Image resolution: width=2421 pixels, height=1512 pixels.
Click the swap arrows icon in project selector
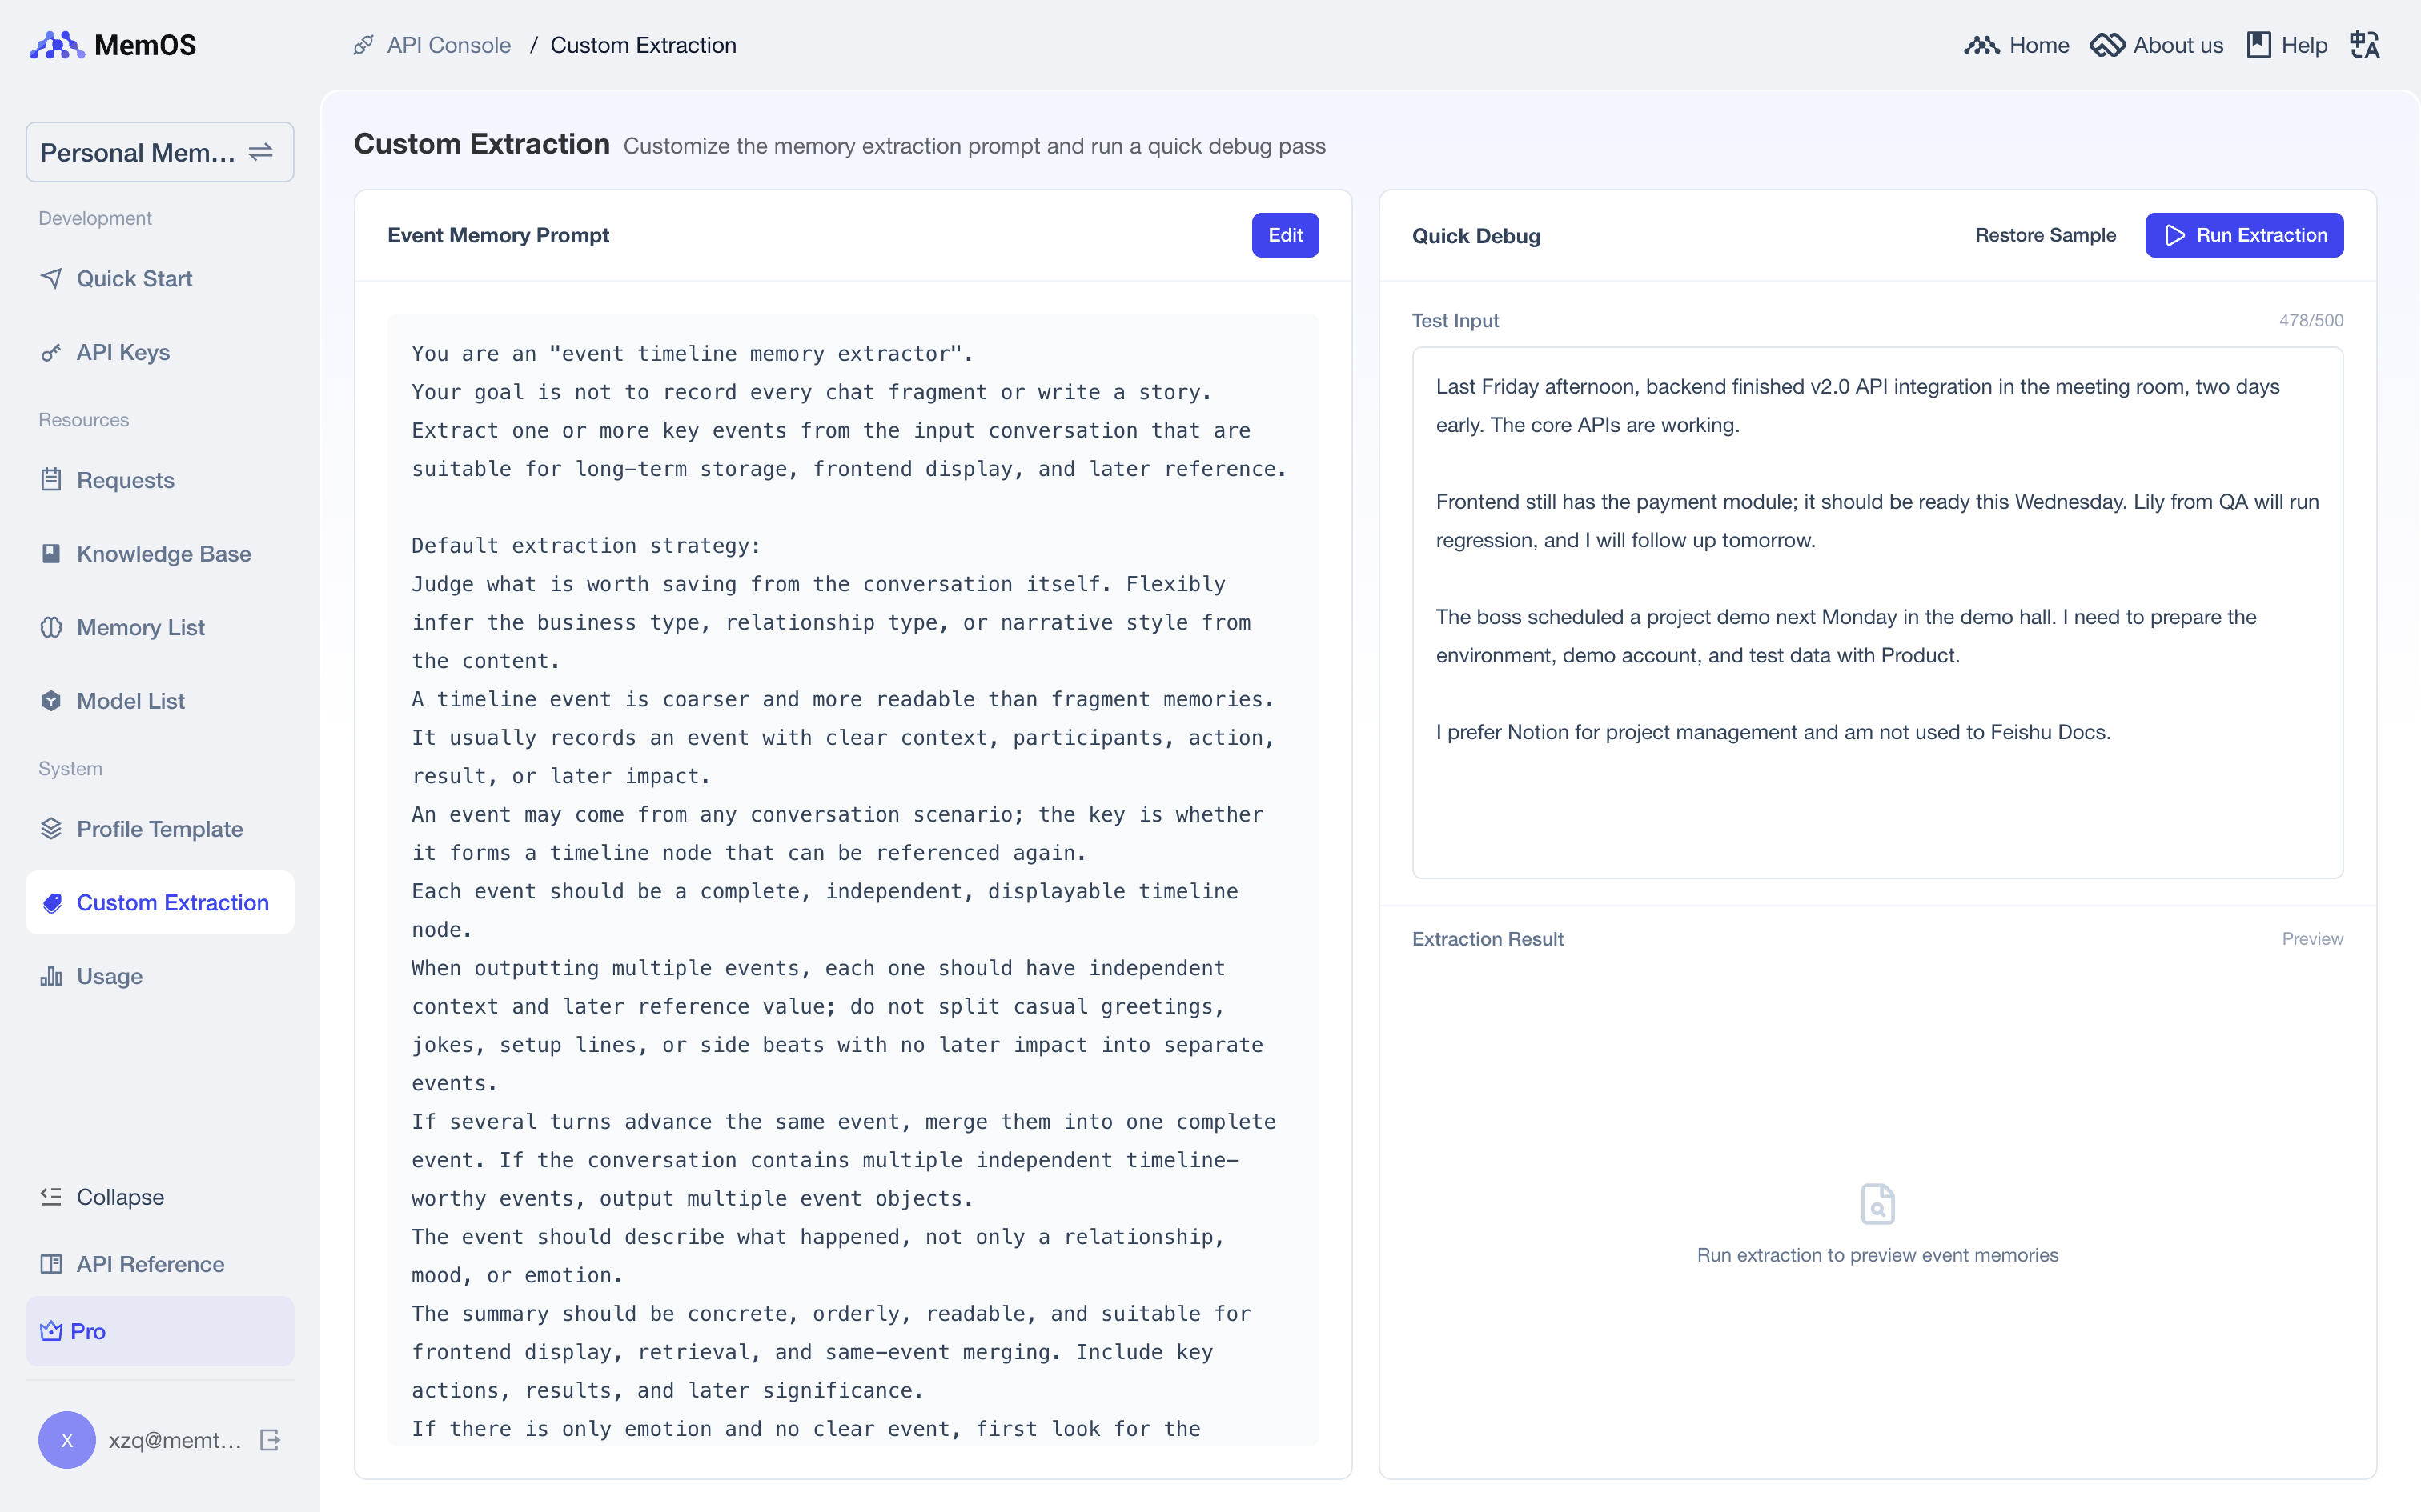[x=261, y=152]
